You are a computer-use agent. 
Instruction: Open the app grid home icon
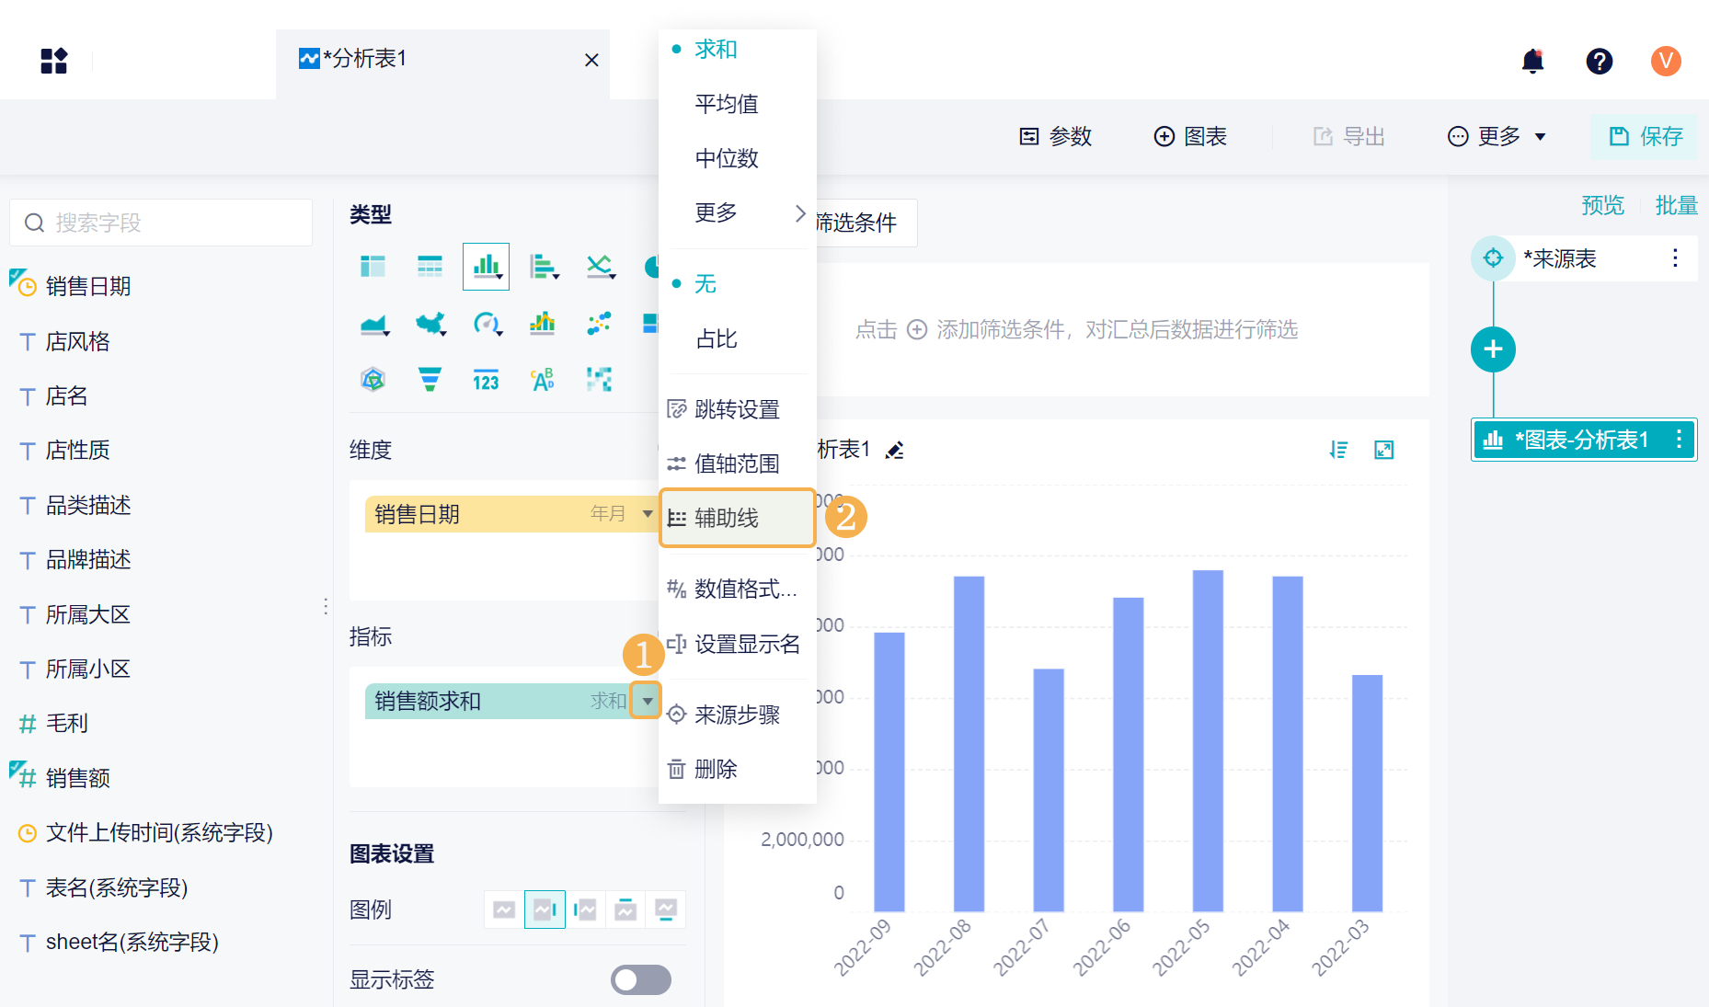(54, 61)
